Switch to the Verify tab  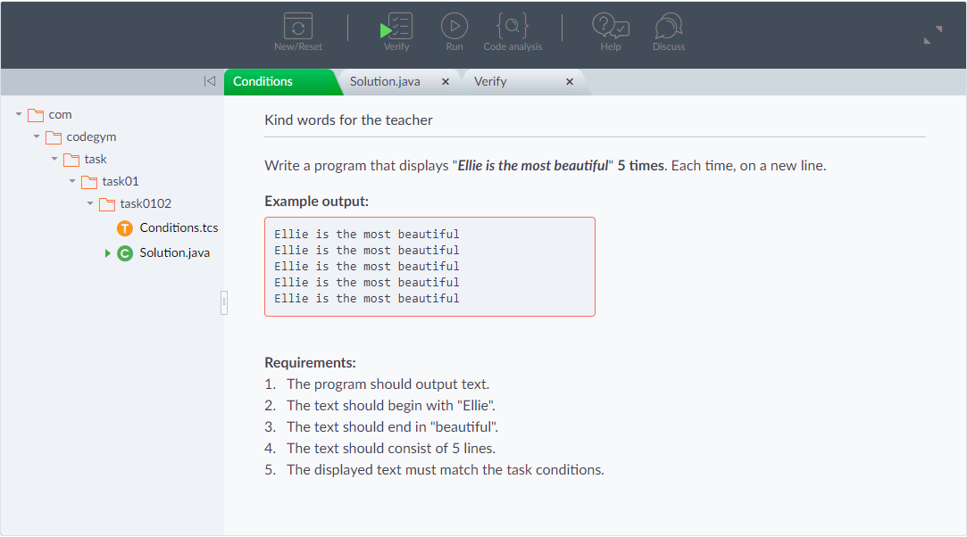point(490,81)
